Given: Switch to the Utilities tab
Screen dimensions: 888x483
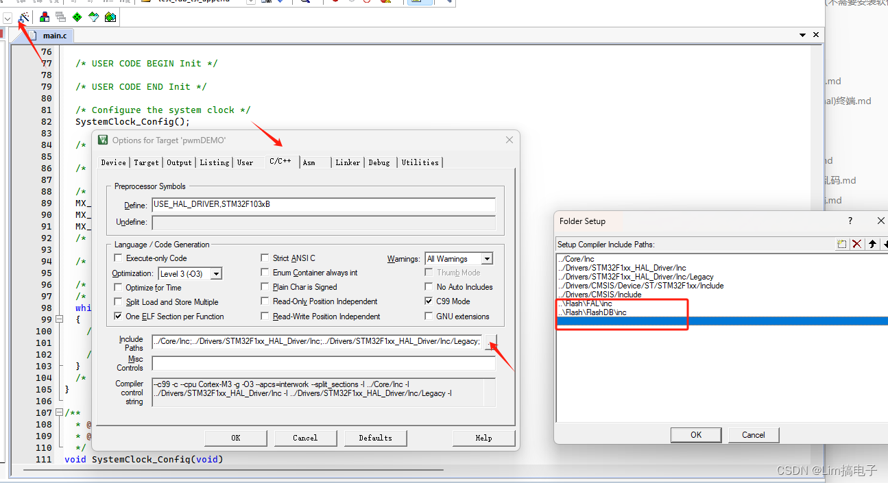Looking at the screenshot, I should pyautogui.click(x=420, y=162).
